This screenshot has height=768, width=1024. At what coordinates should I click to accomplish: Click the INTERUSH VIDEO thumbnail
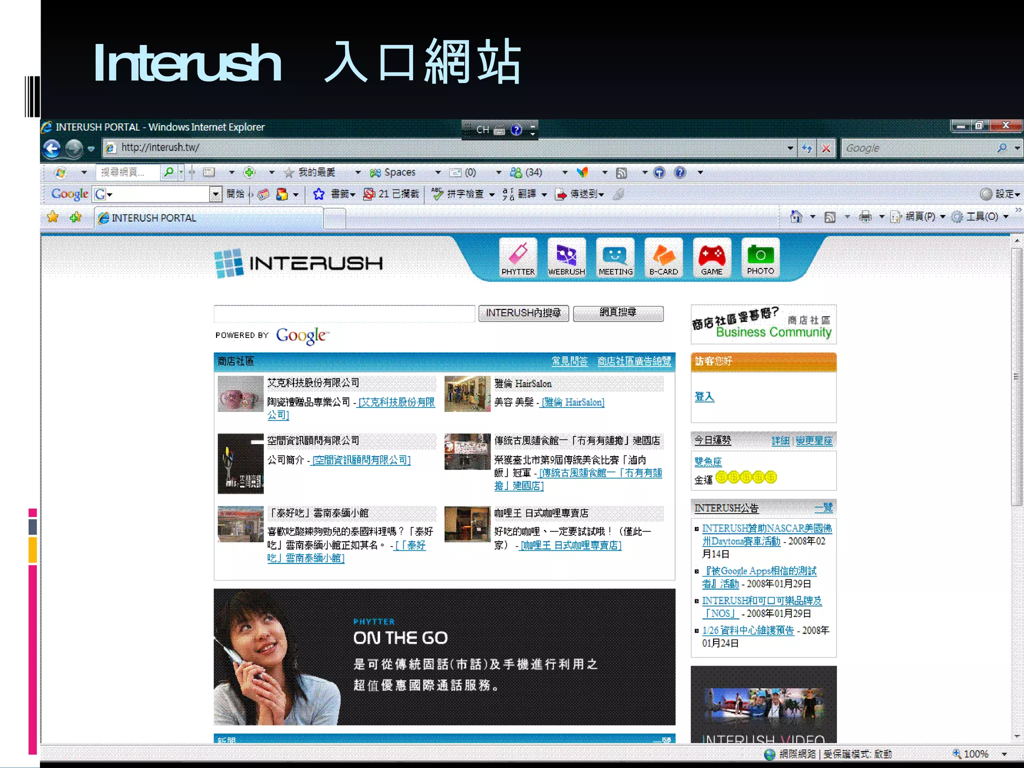coord(763,704)
